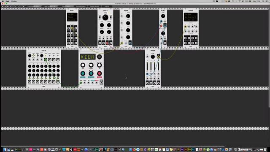The image size is (270, 152).
Task: Click the SIN output jack on VCO-1
Action: pyautogui.click(x=100, y=43)
